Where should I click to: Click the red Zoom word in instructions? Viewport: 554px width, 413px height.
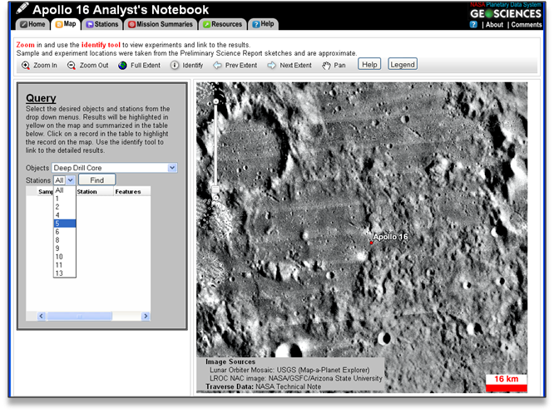coord(26,45)
